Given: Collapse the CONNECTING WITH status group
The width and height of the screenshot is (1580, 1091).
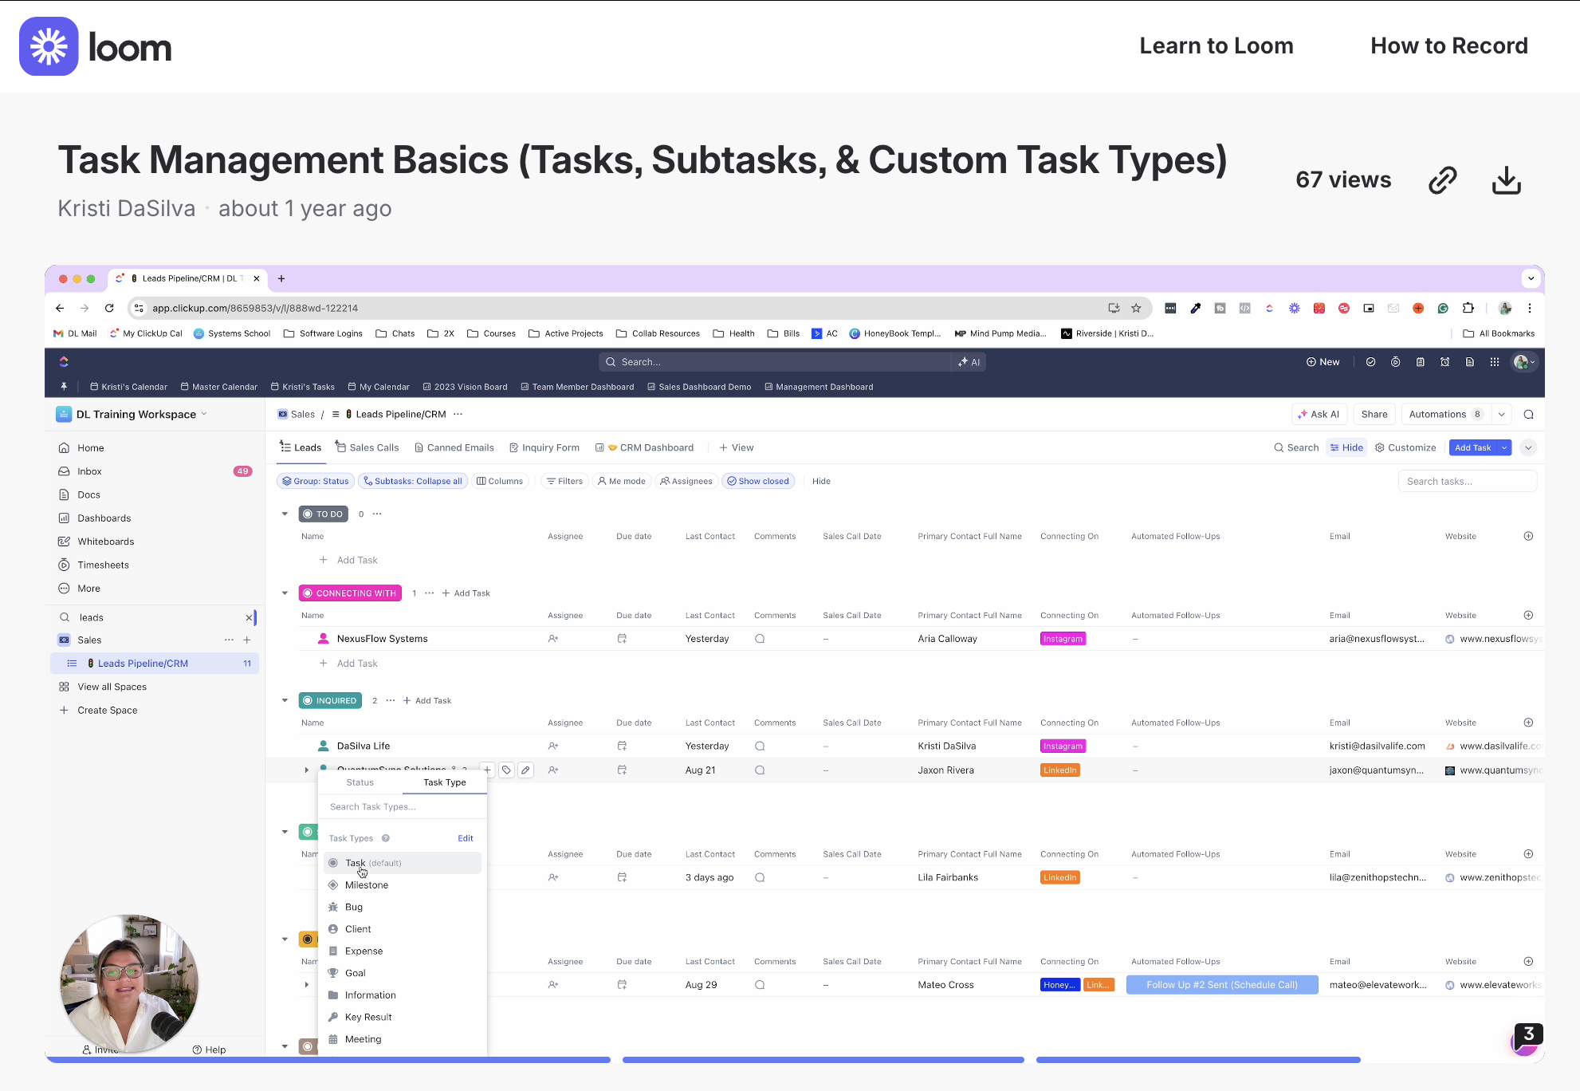Looking at the screenshot, I should pyautogui.click(x=285, y=593).
